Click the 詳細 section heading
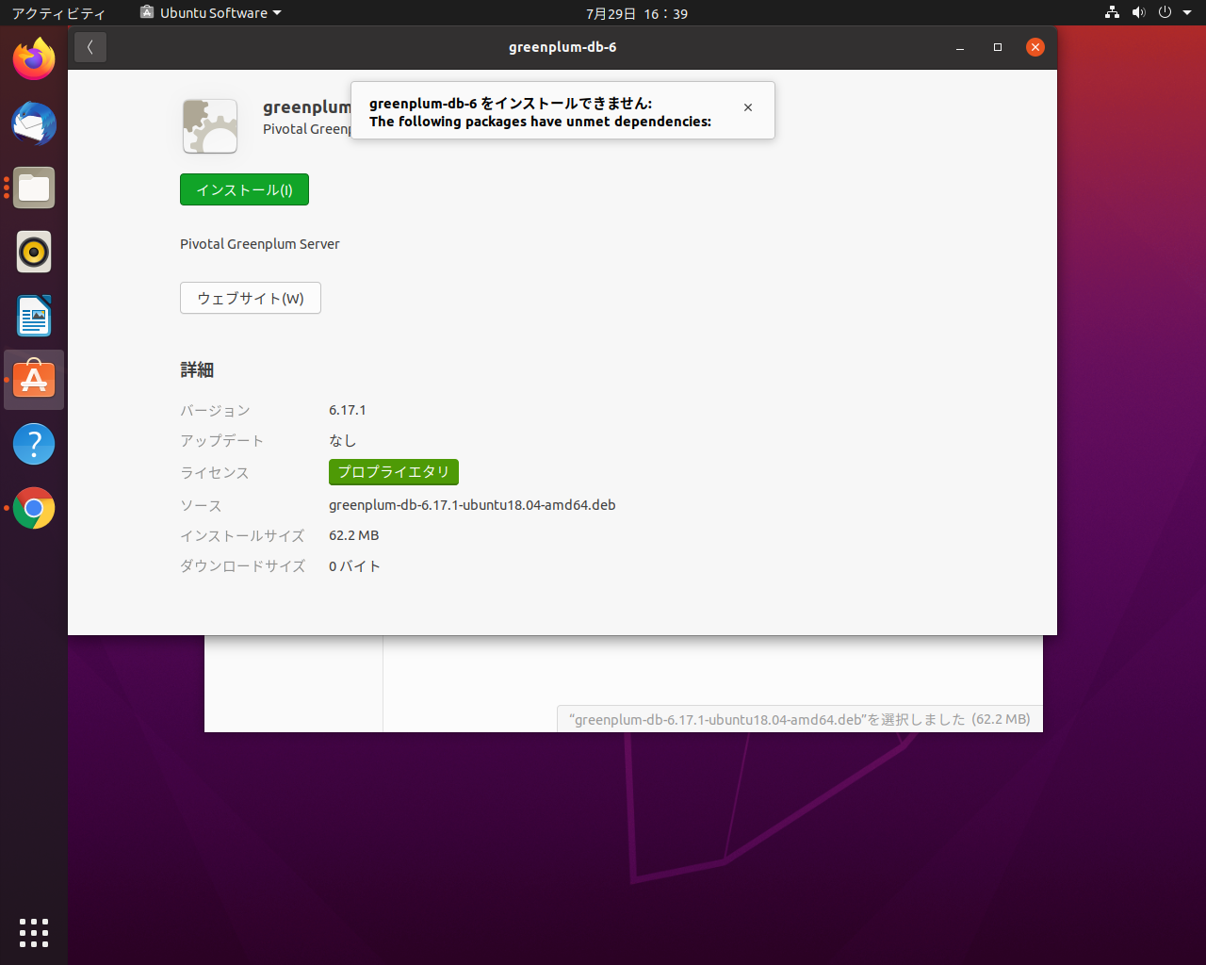Image resolution: width=1206 pixels, height=965 pixels. pos(197,370)
